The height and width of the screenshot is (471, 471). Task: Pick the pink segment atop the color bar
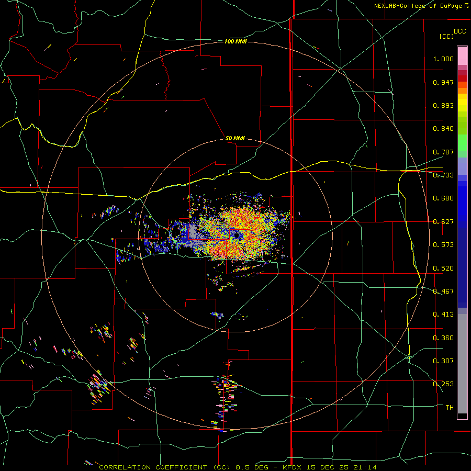(x=462, y=56)
